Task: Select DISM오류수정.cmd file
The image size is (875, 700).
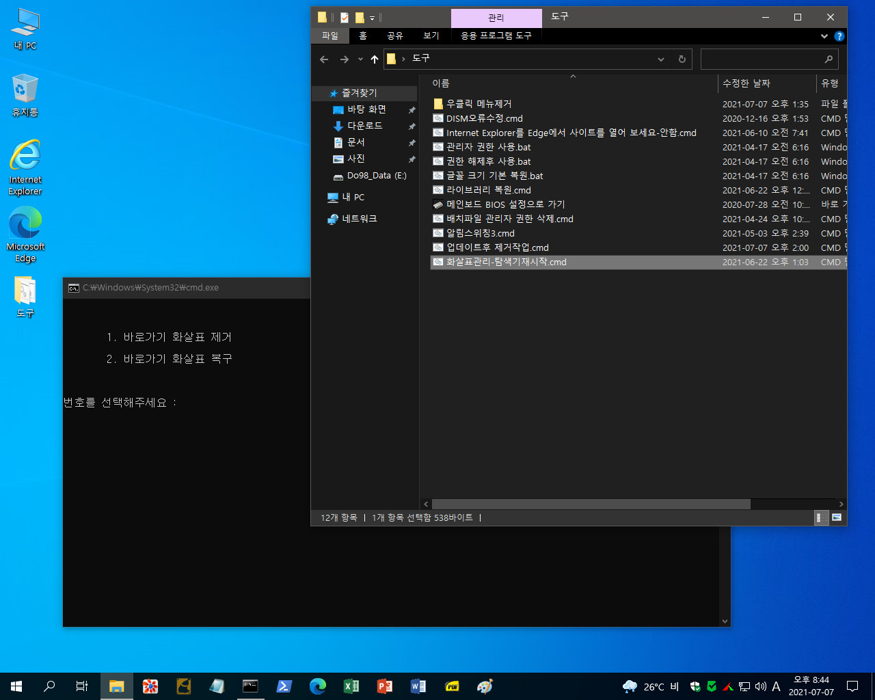Action: [485, 118]
